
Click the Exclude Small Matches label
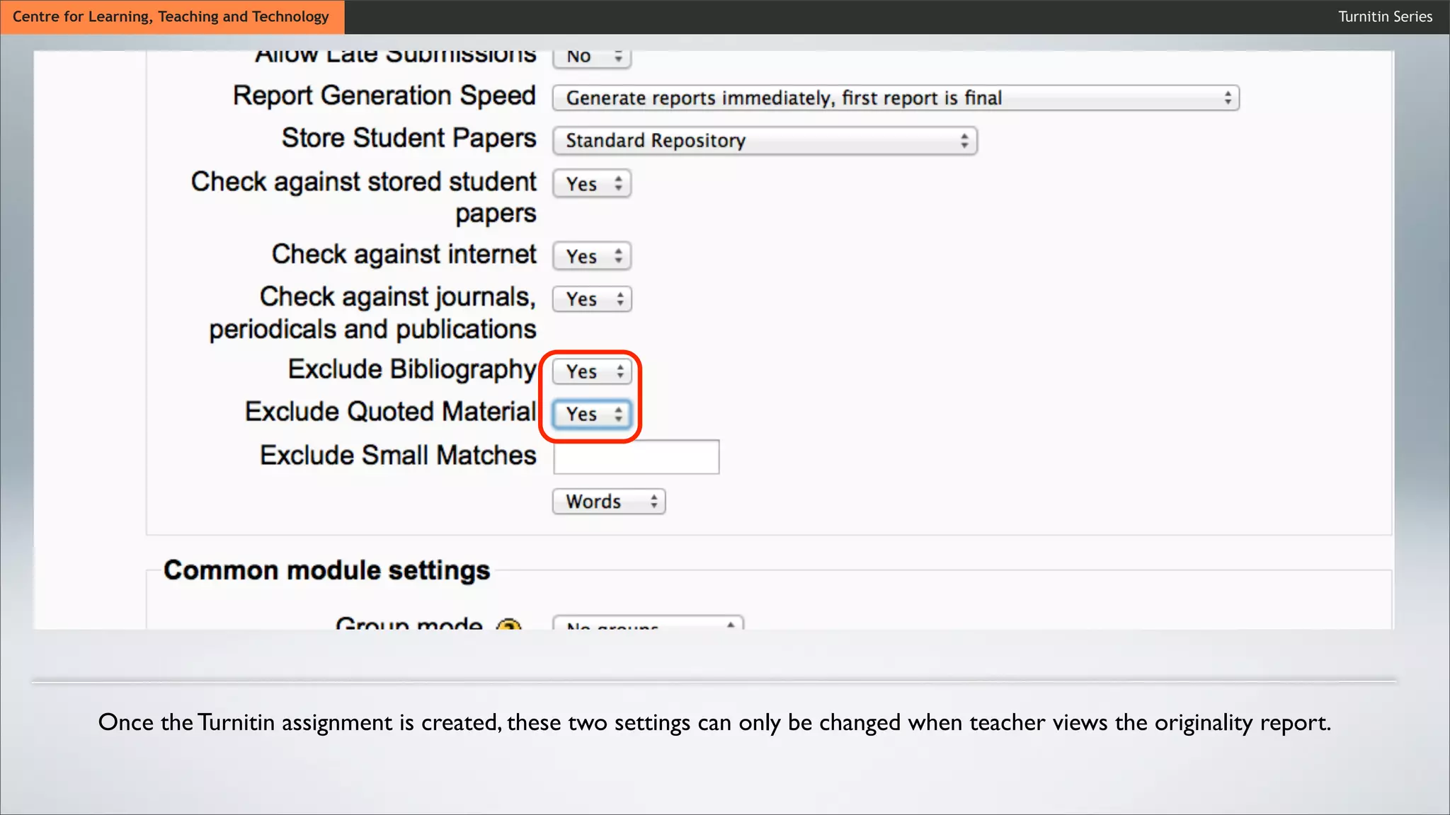click(x=398, y=456)
